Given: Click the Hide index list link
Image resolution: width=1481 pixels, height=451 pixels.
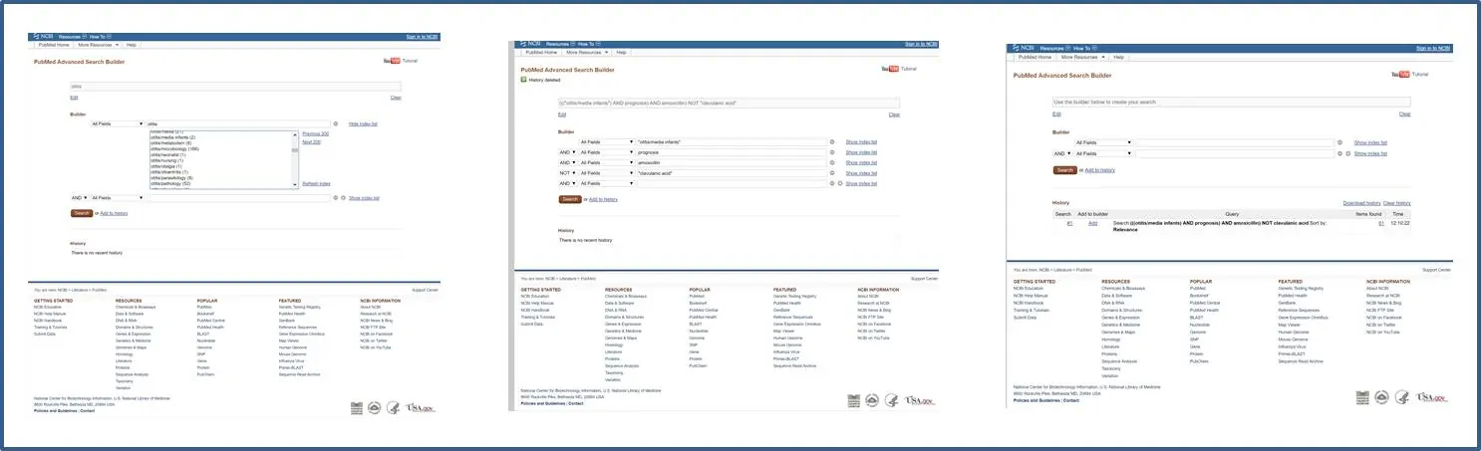Looking at the screenshot, I should click(x=363, y=123).
